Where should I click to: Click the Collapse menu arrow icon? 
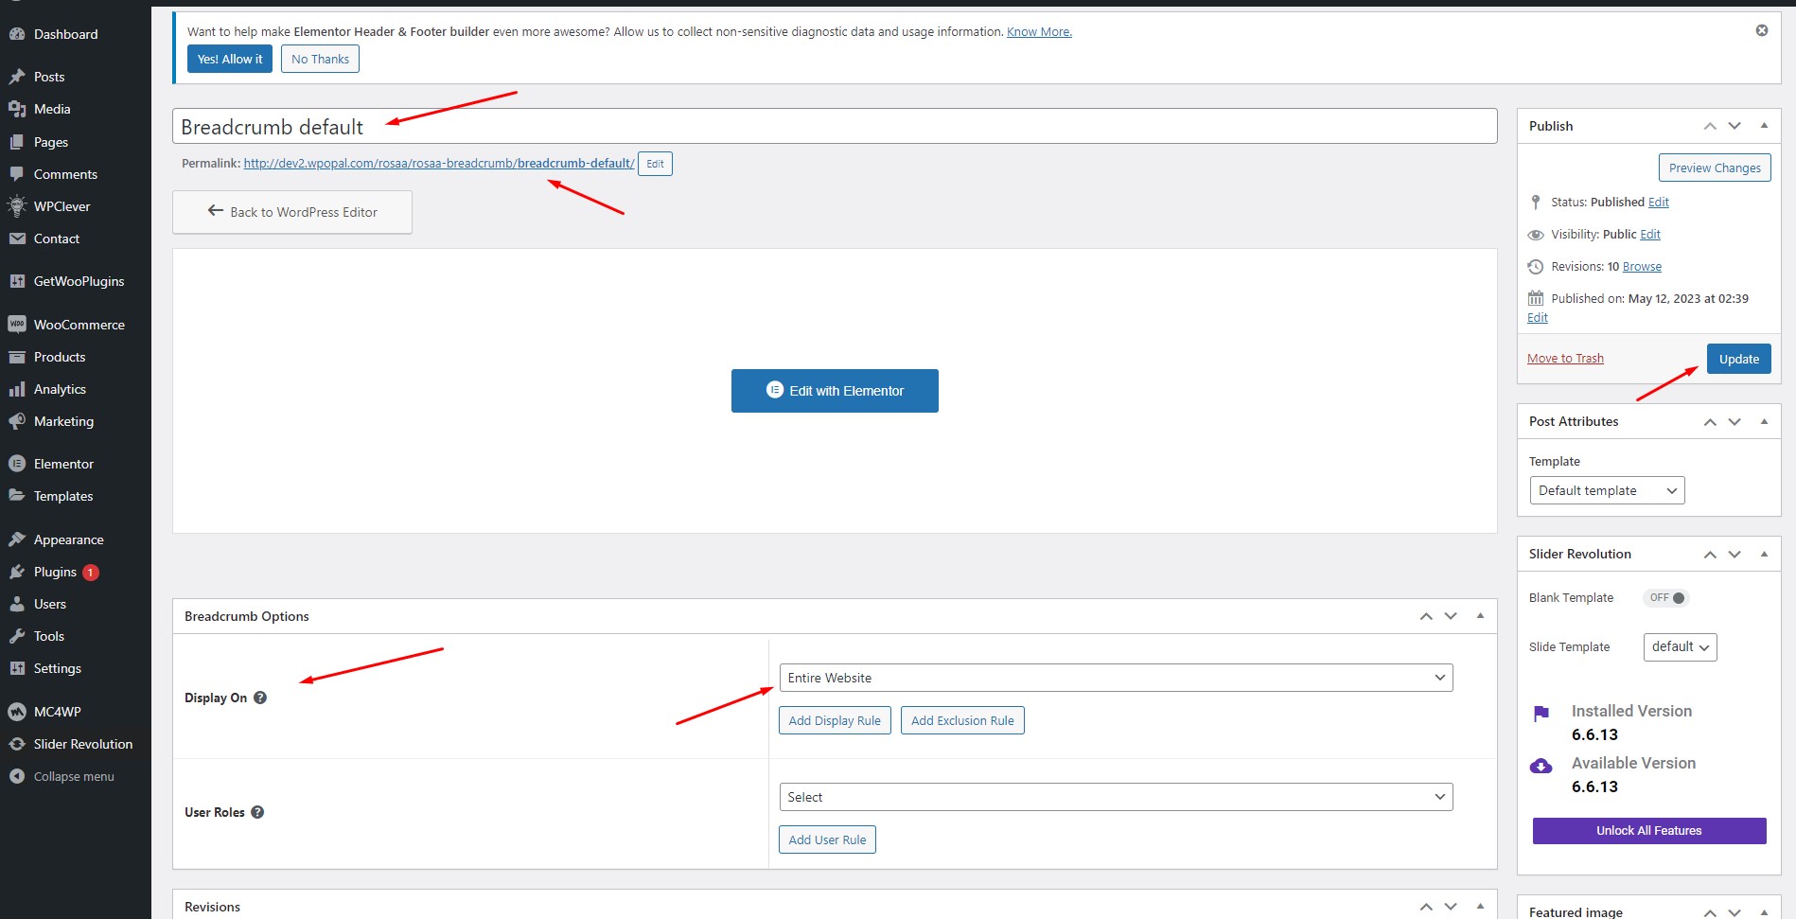point(17,776)
